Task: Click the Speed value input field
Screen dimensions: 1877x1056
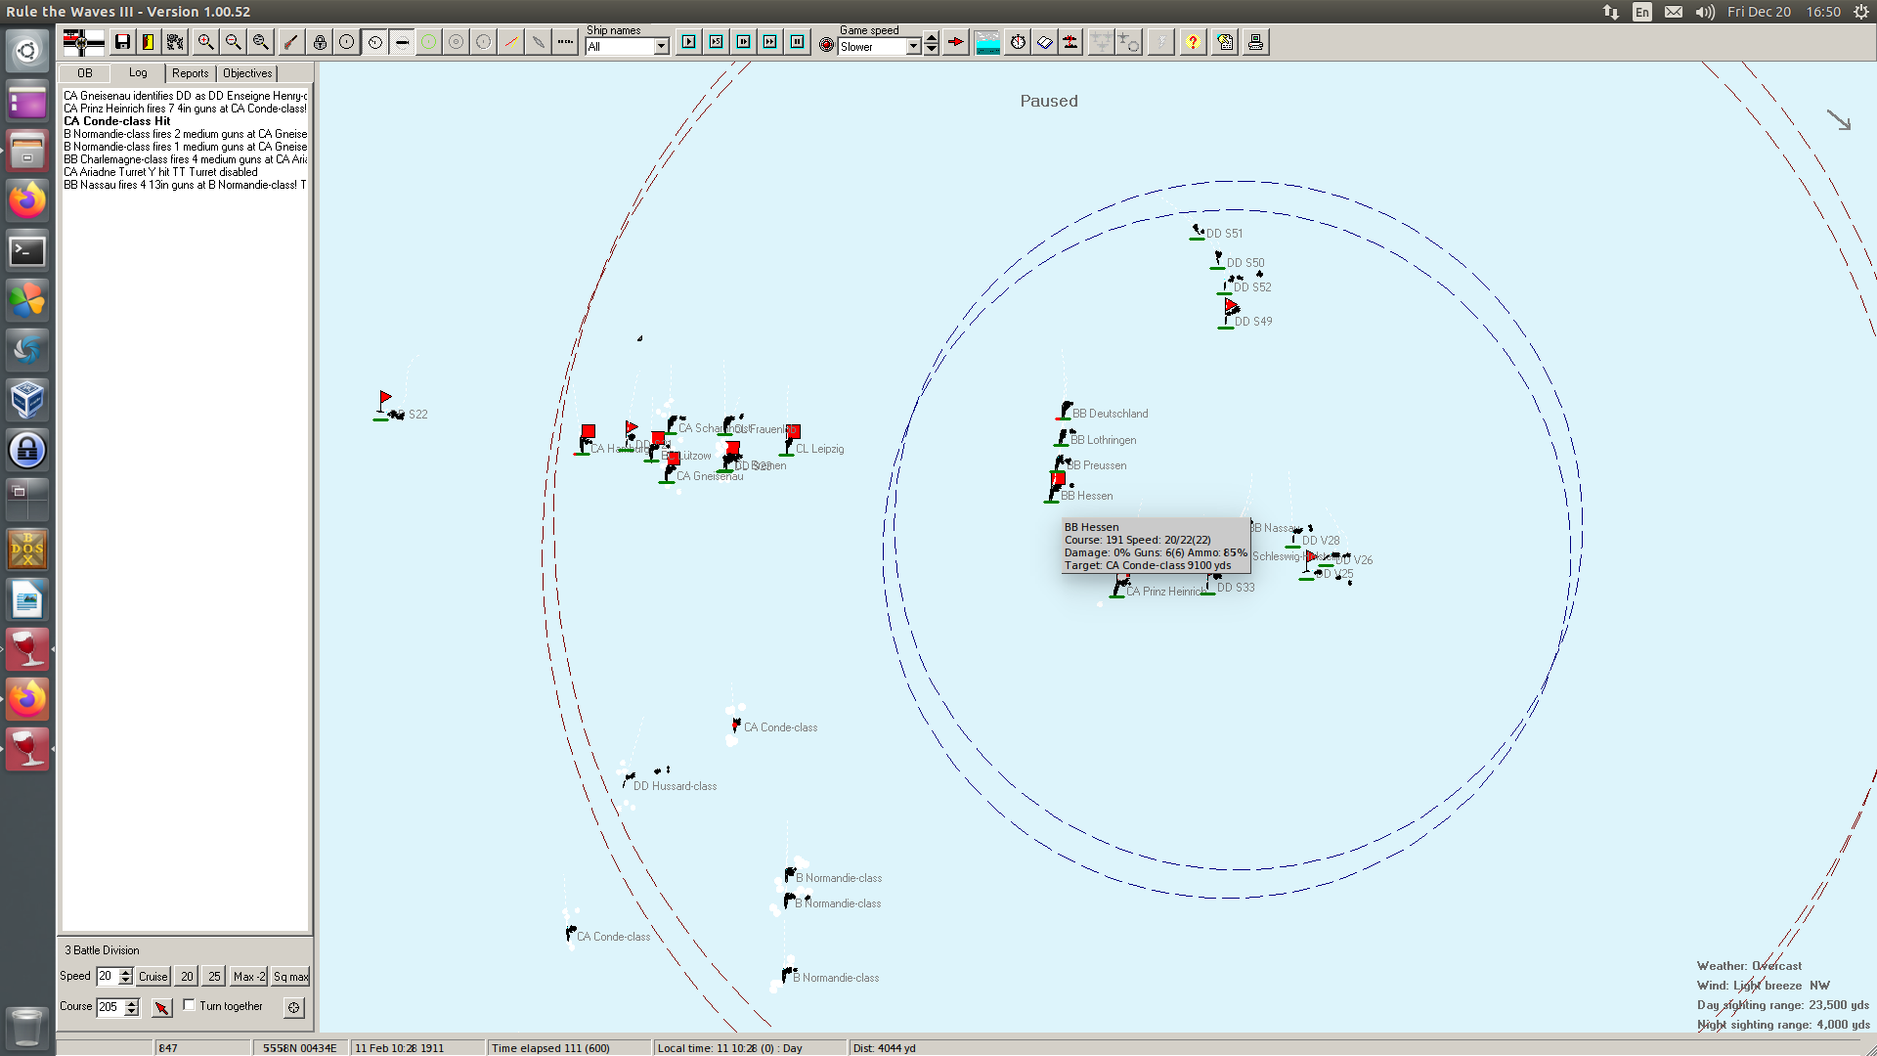Action: [107, 976]
